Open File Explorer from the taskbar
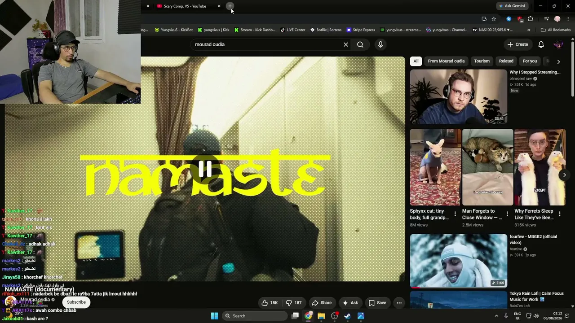 pos(321,316)
